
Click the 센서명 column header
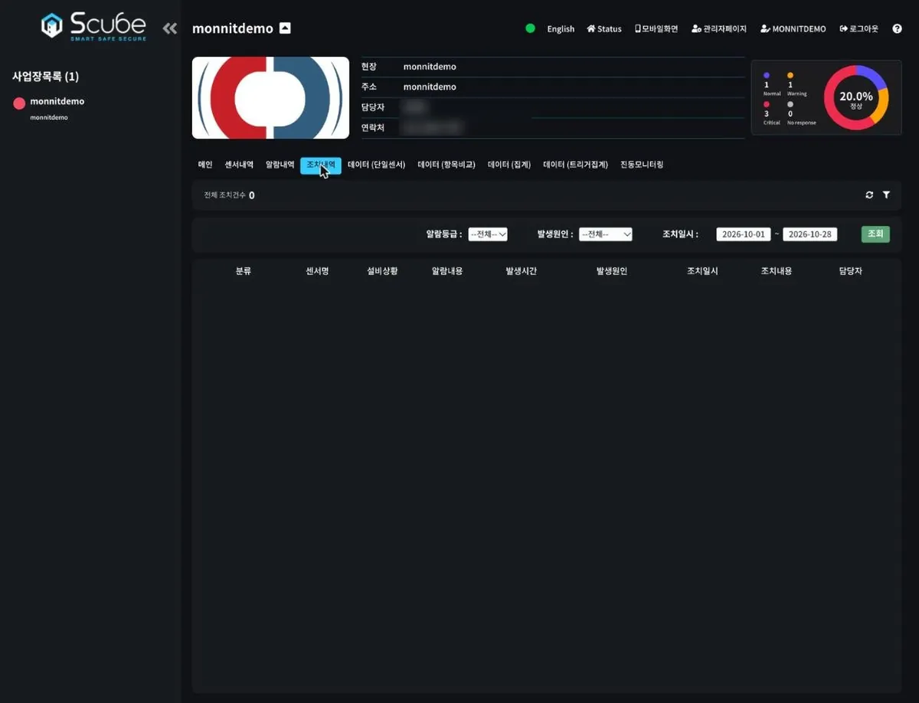click(x=317, y=271)
